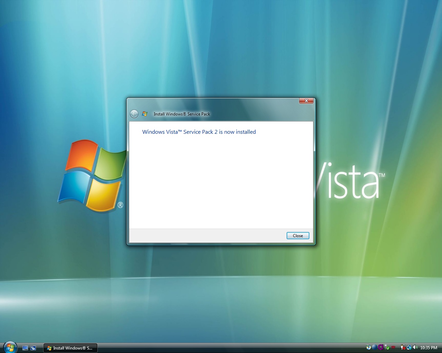Open the Start menu orb
The width and height of the screenshot is (442, 353).
[x=10, y=347]
